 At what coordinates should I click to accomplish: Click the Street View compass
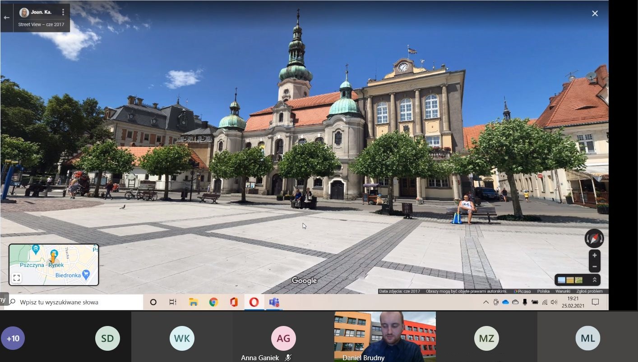[x=594, y=238]
